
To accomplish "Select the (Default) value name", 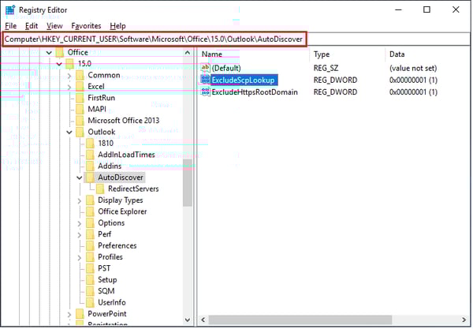I will pos(226,68).
